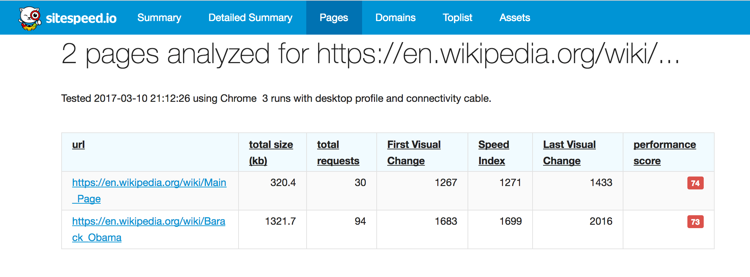Click the 1271 Speed Index value
The width and height of the screenshot is (750, 277).
point(510,183)
